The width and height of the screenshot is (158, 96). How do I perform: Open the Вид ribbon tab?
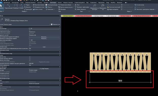(x=87, y=3)
